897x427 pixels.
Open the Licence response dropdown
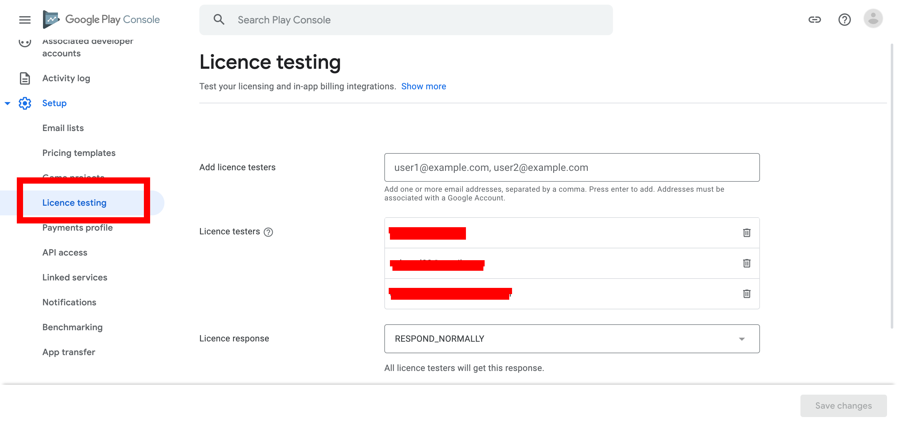[572, 339]
